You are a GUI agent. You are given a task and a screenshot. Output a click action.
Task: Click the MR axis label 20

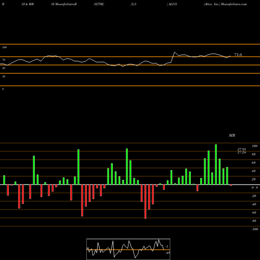click(254, 179)
